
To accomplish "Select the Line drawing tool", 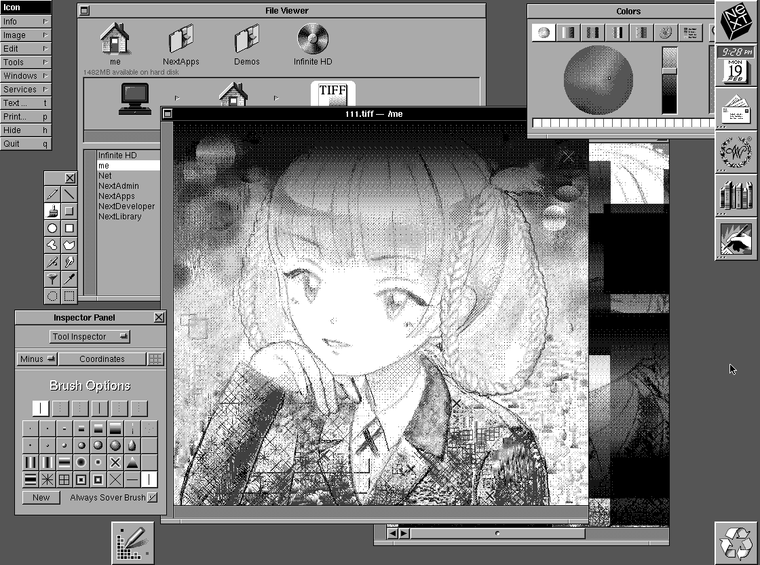I will [69, 195].
